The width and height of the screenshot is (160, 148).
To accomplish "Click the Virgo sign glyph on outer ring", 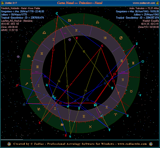I will click(69, 20).
